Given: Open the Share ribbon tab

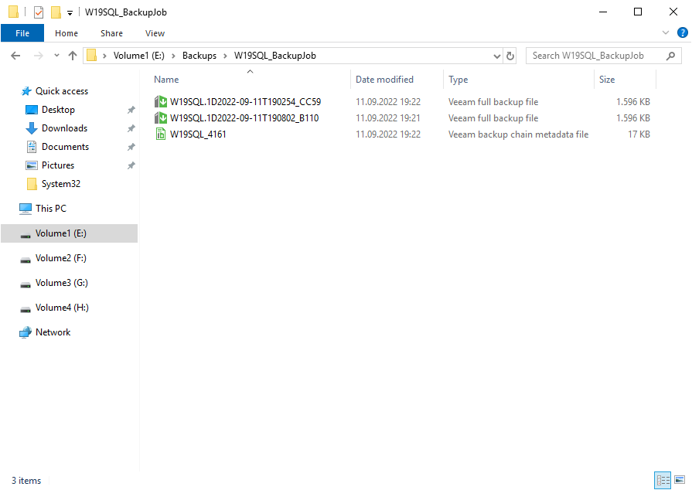Looking at the screenshot, I should [111, 33].
